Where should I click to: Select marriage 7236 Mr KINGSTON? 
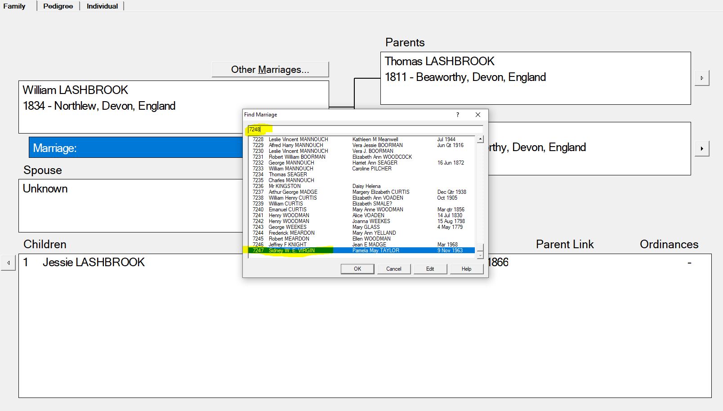[x=361, y=186]
